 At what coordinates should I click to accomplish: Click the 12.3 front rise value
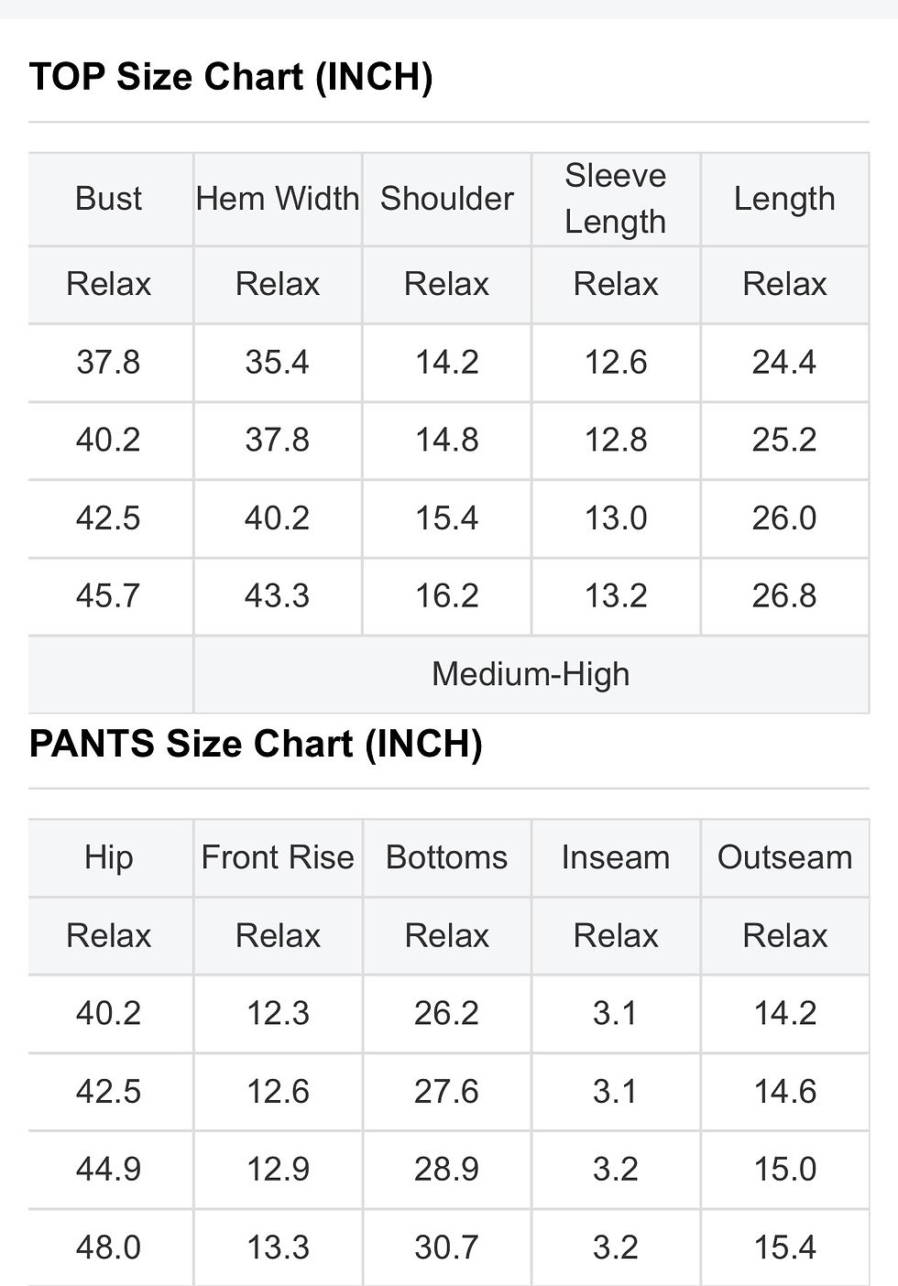[278, 1013]
